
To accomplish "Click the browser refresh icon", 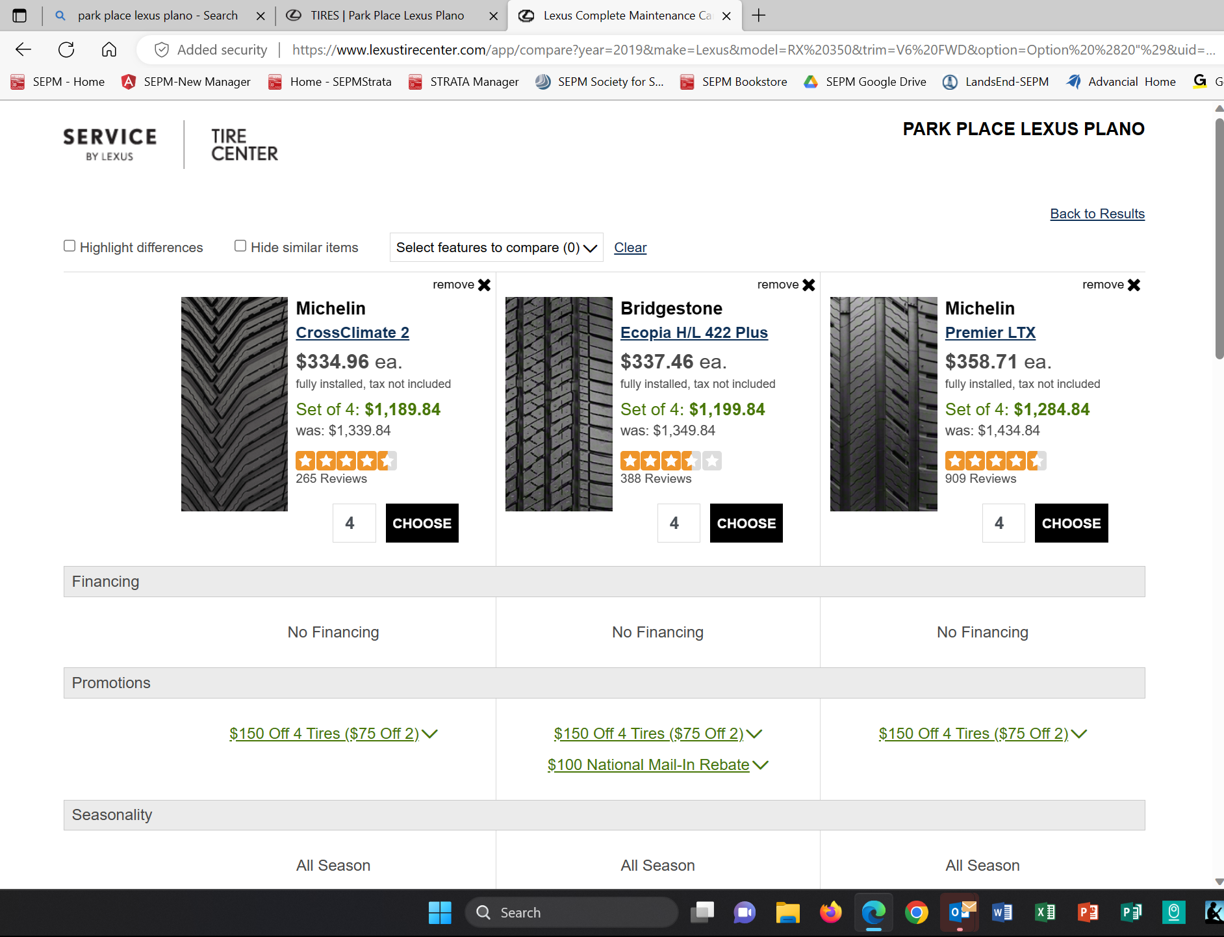I will click(66, 49).
